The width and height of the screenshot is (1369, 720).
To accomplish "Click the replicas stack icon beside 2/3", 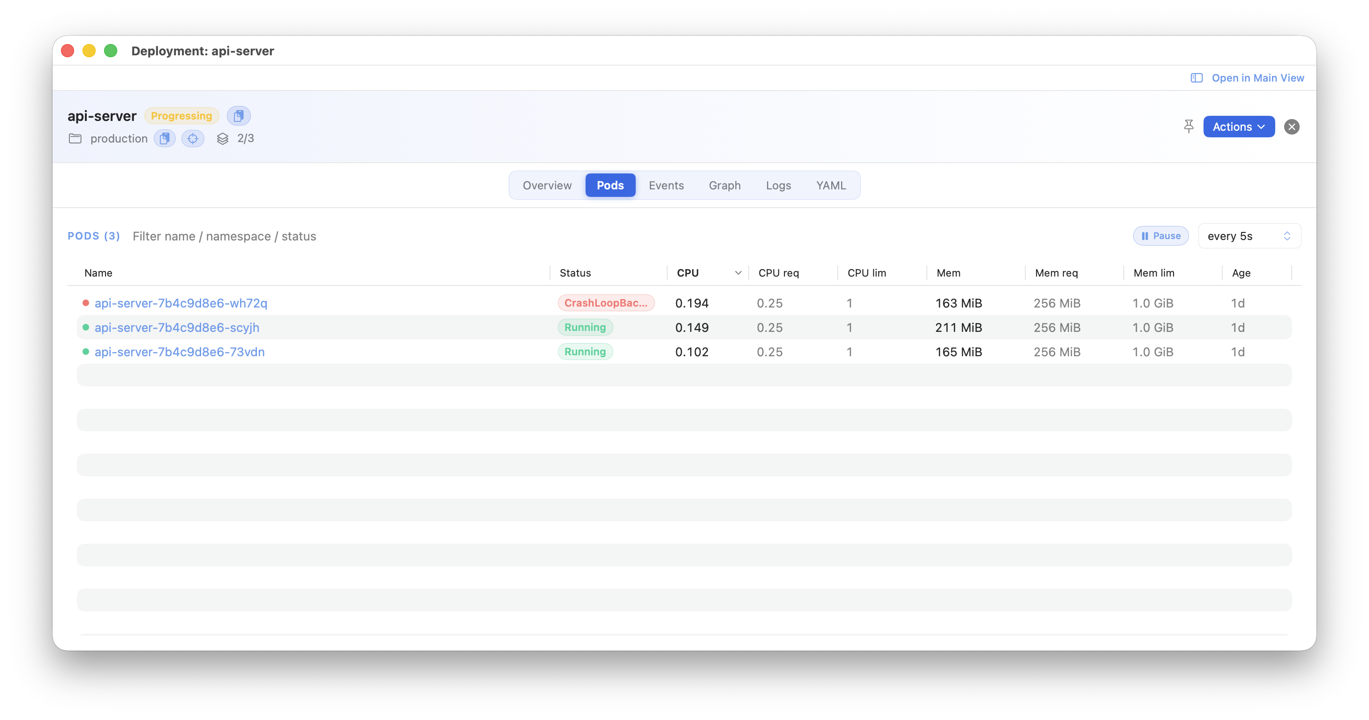I will [x=223, y=139].
